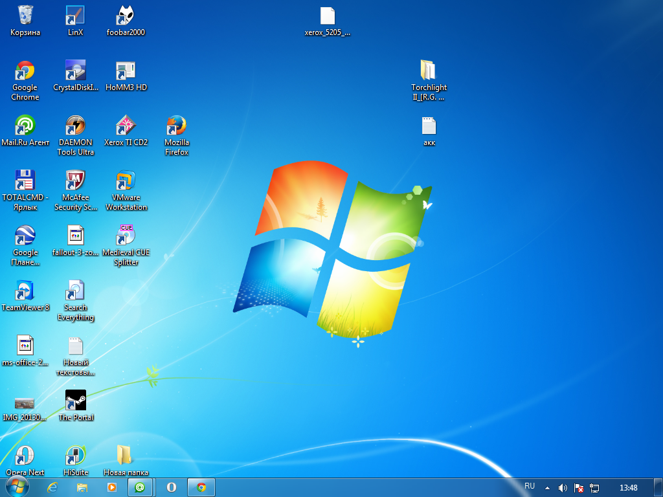Click the taskbar clock showing 13:48

pyautogui.click(x=628, y=488)
